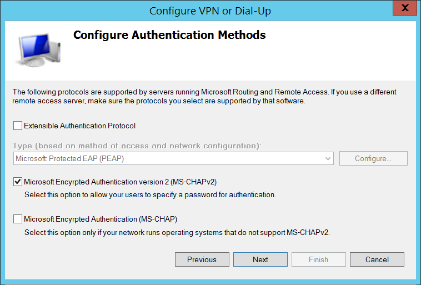The height and width of the screenshot is (285, 421).
Task: Click the Configure Authentication Methods heading
Action: point(169,36)
